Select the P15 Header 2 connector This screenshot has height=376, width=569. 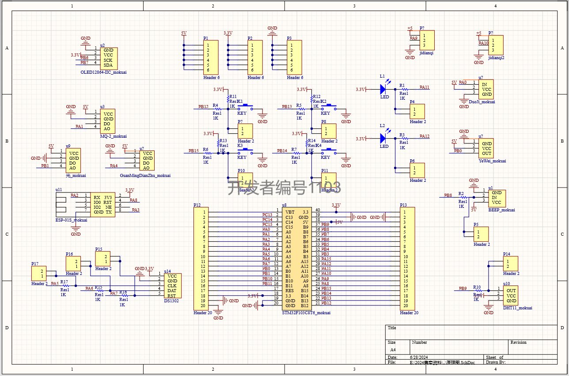tap(102, 259)
